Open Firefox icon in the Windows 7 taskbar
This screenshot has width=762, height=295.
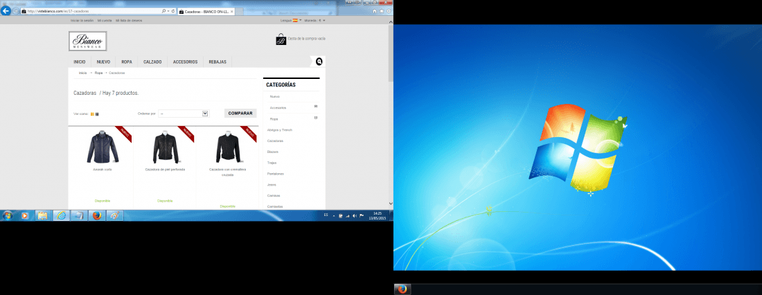96,216
